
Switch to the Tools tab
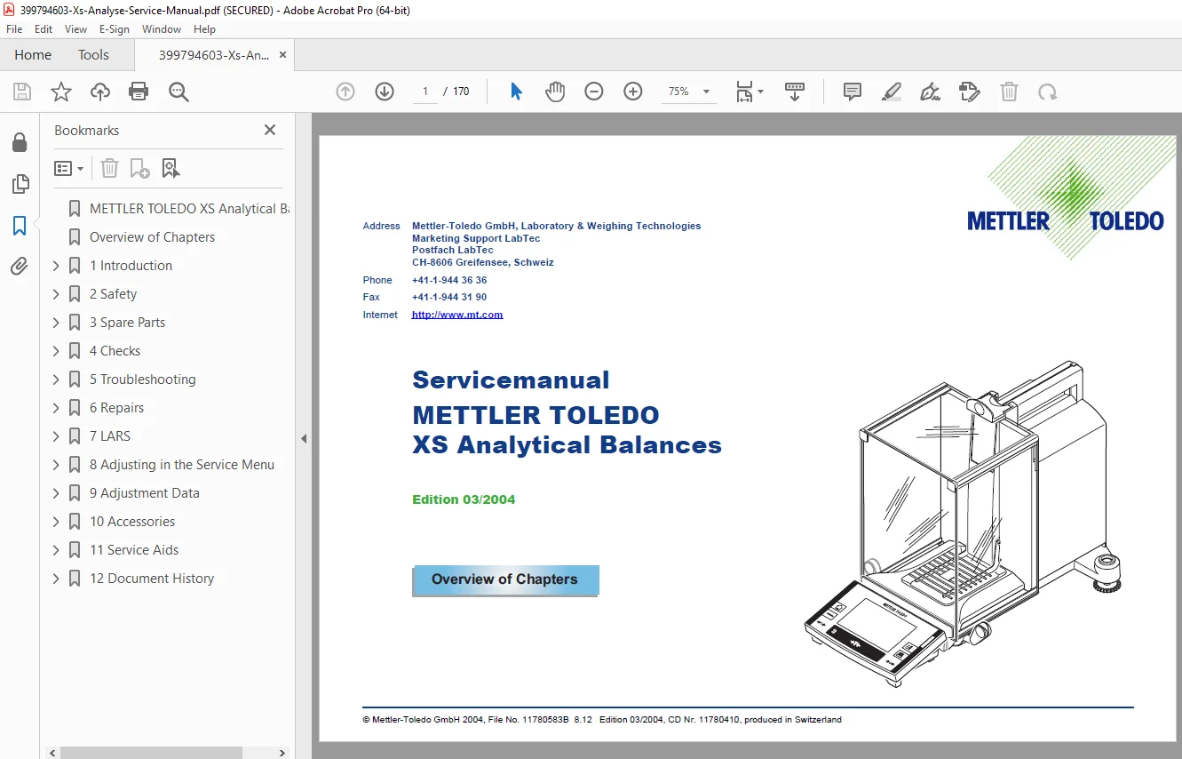click(93, 55)
